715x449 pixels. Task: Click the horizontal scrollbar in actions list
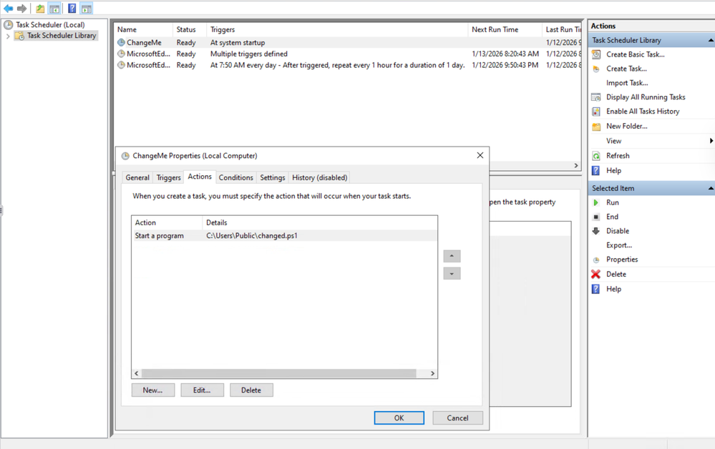point(279,373)
